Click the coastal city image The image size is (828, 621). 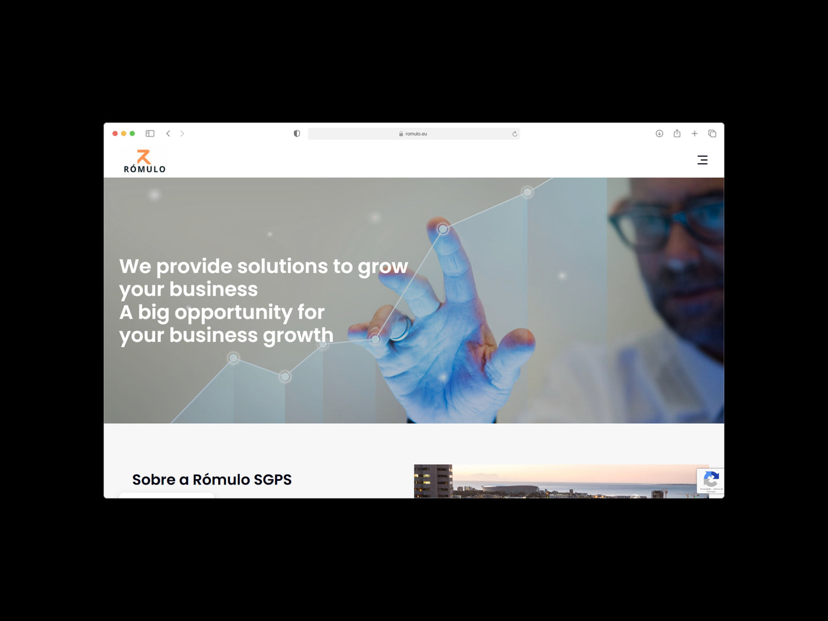point(561,481)
